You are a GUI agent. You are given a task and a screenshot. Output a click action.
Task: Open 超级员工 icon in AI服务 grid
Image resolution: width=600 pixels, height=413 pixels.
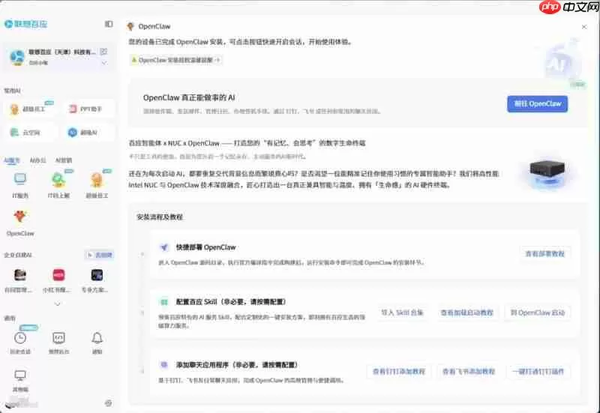pos(97,179)
